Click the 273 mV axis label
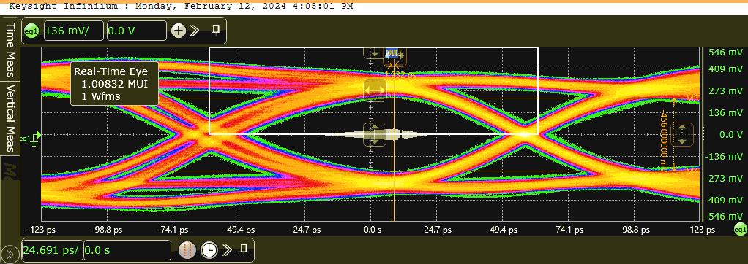The image size is (748, 264). pyautogui.click(x=725, y=90)
